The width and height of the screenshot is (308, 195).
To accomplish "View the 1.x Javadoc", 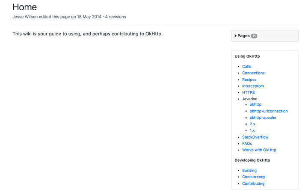I will (x=252, y=130).
